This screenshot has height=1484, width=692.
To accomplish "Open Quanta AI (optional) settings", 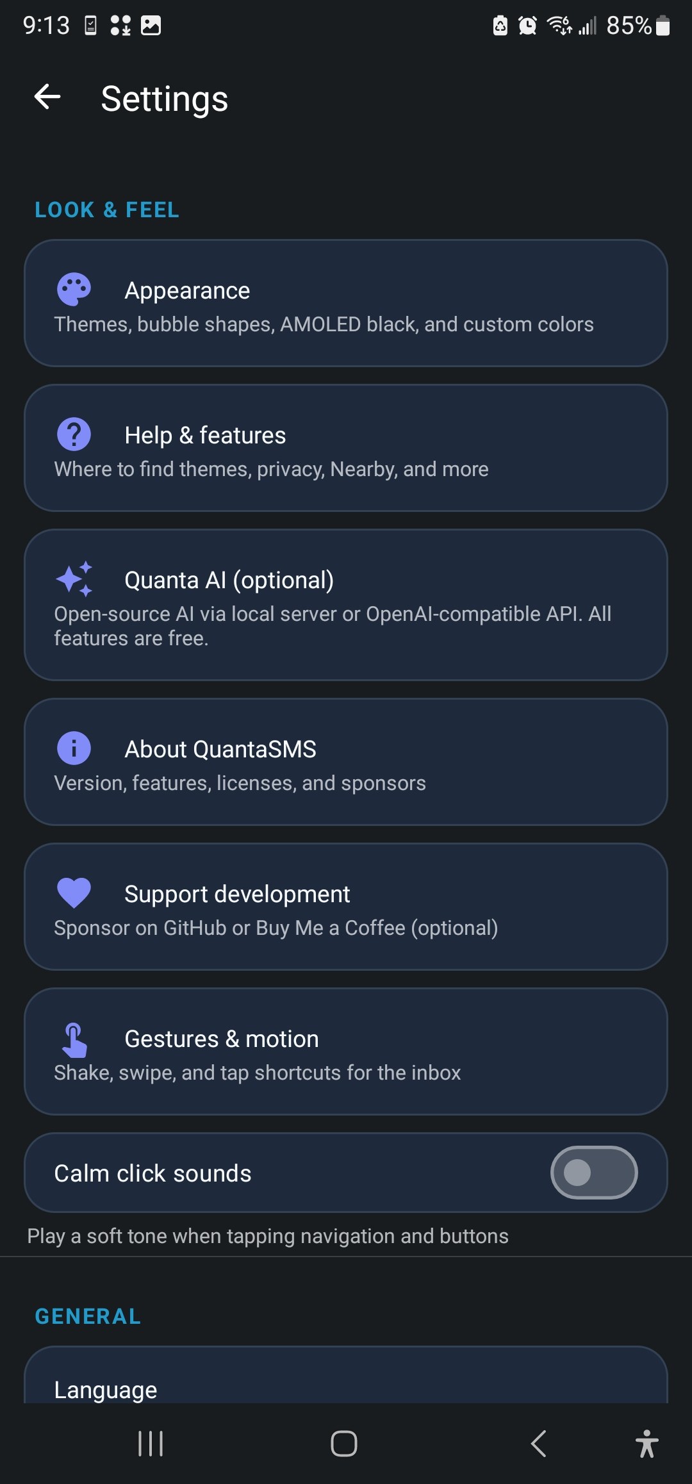I will coord(346,605).
